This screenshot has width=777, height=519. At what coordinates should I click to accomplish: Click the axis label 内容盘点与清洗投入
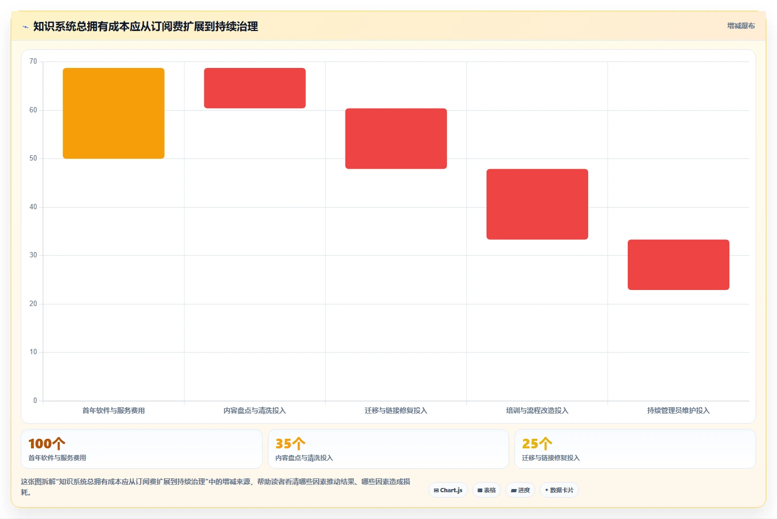pyautogui.click(x=255, y=410)
